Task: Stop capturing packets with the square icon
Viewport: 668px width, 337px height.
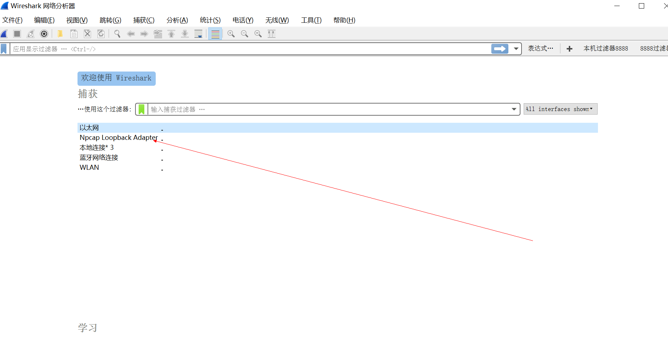Action: (17, 34)
